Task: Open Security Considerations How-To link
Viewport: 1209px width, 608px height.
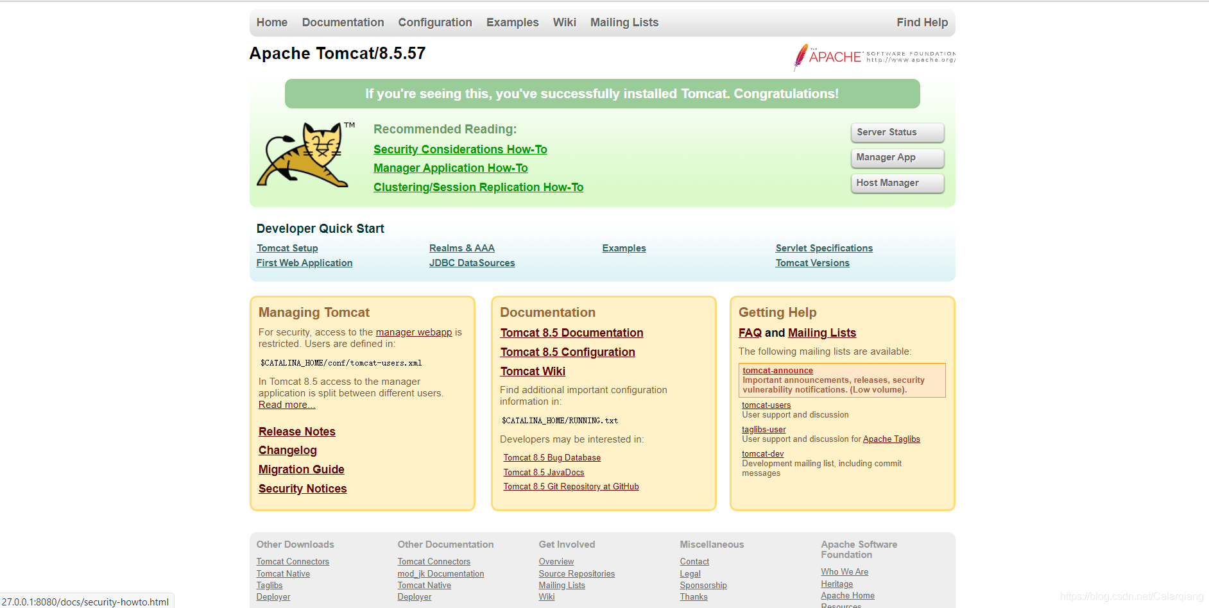Action: coord(460,149)
